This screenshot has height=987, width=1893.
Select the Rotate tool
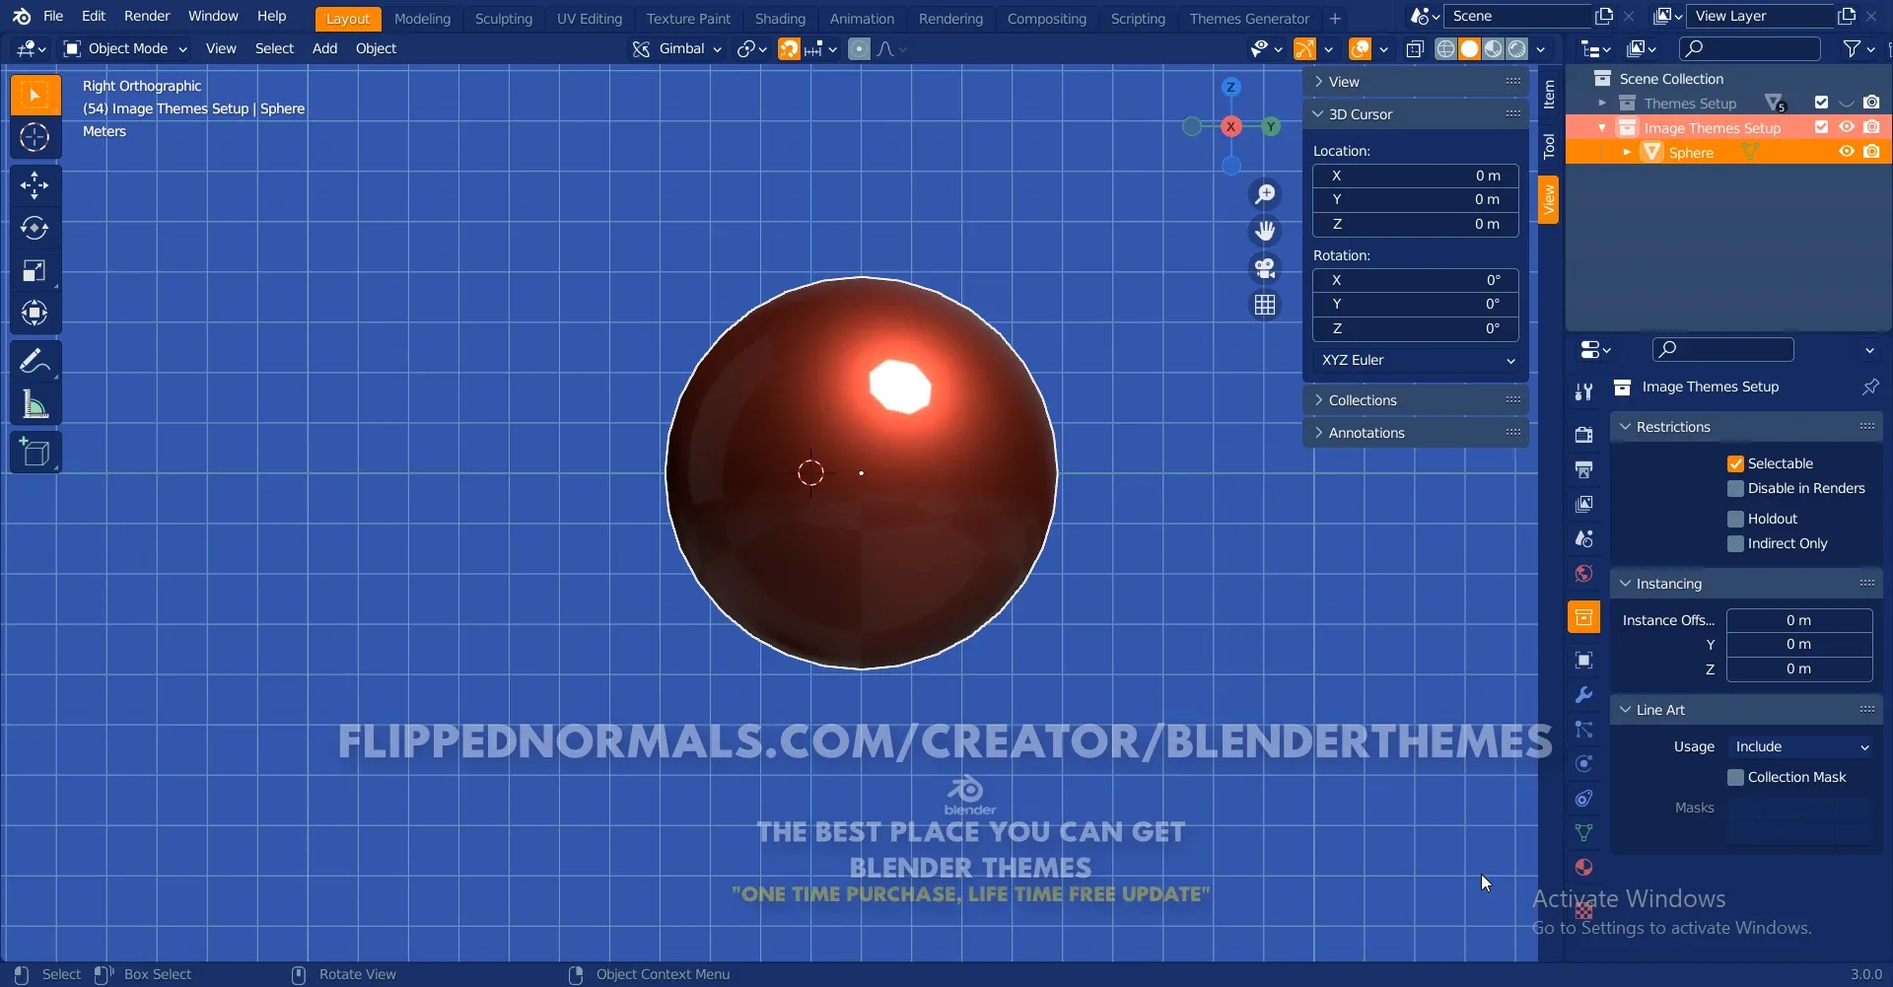[35, 229]
